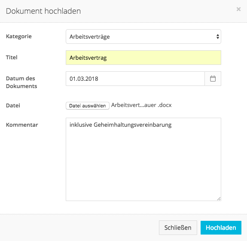Click the up-down arrows of Kategorie select
The width and height of the screenshot is (247, 241).
pos(217,37)
